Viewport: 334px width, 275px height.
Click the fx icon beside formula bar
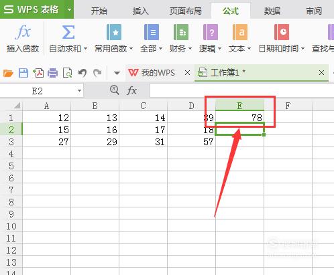(131, 91)
